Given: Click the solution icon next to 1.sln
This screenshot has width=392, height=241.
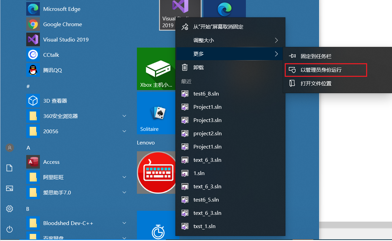Looking at the screenshot, I should pos(185,173).
